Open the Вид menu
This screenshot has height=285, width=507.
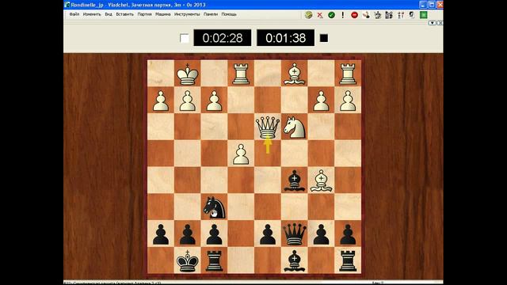109,14
